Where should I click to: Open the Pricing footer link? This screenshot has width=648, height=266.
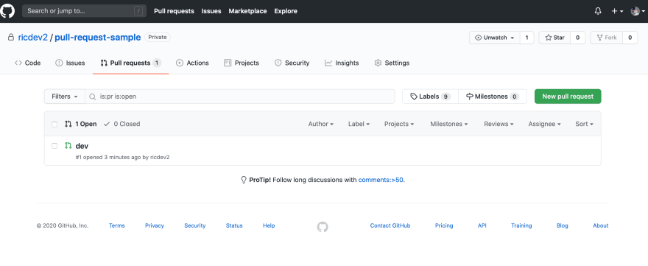(x=444, y=225)
